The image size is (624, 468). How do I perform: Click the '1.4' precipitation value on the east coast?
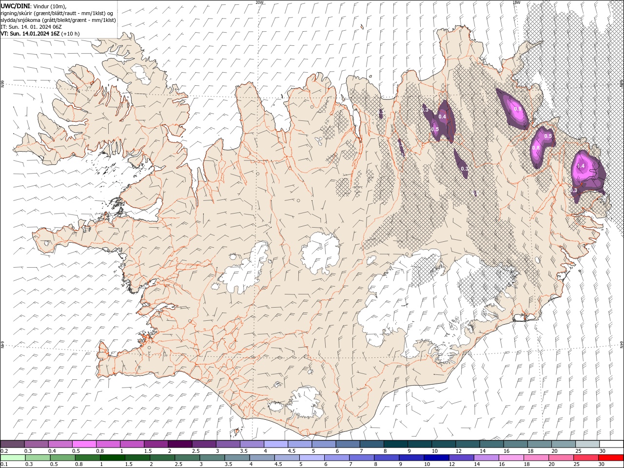(x=581, y=166)
